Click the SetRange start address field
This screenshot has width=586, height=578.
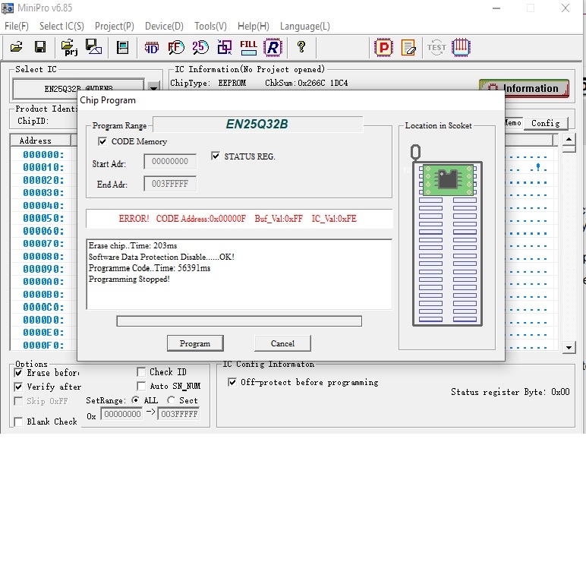coord(122,414)
